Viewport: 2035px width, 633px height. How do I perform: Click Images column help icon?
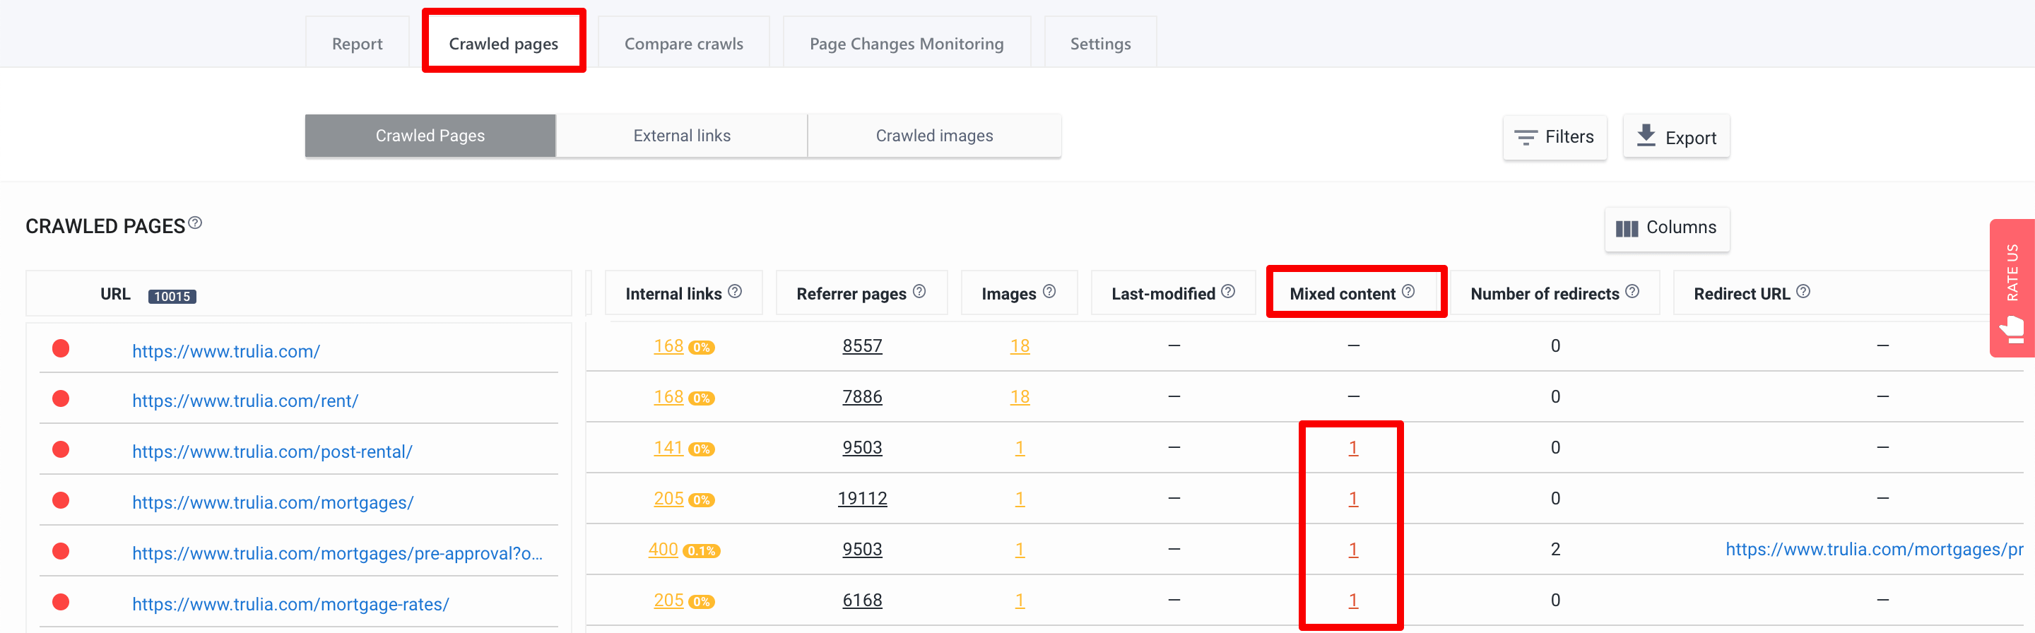(x=1049, y=292)
